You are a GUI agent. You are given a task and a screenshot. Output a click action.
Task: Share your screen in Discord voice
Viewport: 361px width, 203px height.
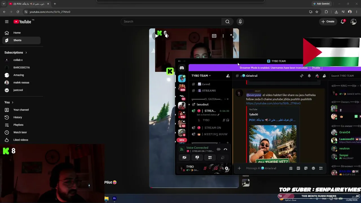[197, 158]
